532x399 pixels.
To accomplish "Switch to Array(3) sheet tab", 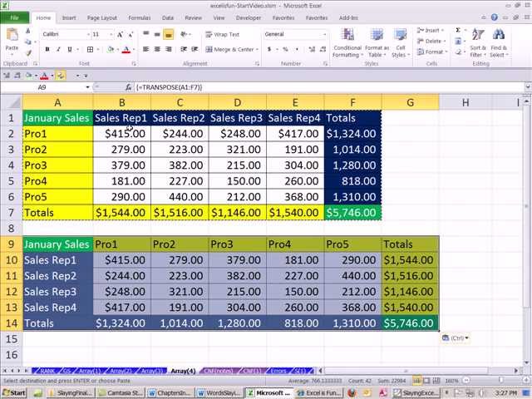I will (151, 371).
